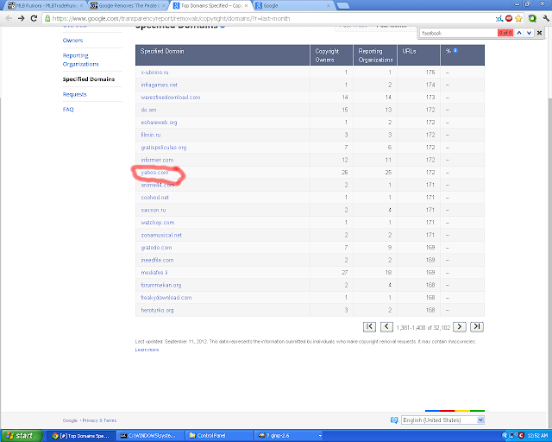Click the red AdBlock extension icon
This screenshot has height=442, width=552.
(x=509, y=18)
